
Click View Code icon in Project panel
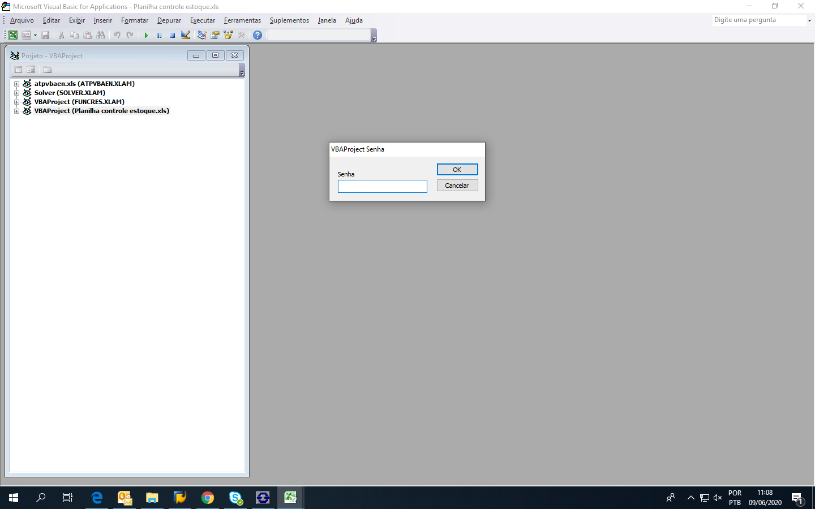click(x=18, y=70)
